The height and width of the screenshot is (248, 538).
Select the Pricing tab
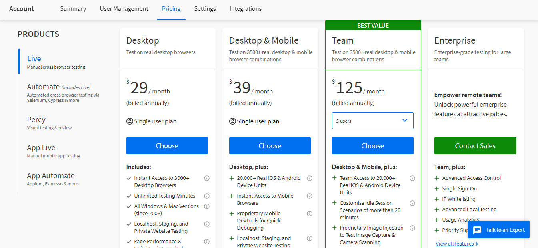click(171, 9)
